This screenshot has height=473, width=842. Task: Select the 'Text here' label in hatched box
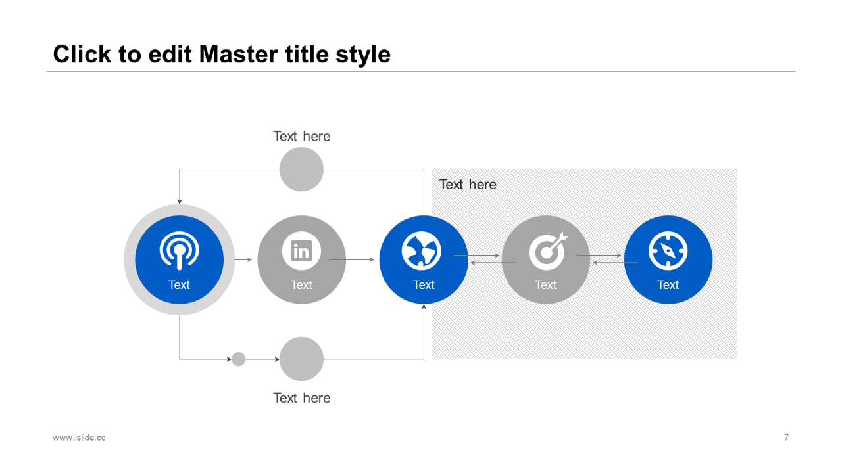pyautogui.click(x=468, y=185)
